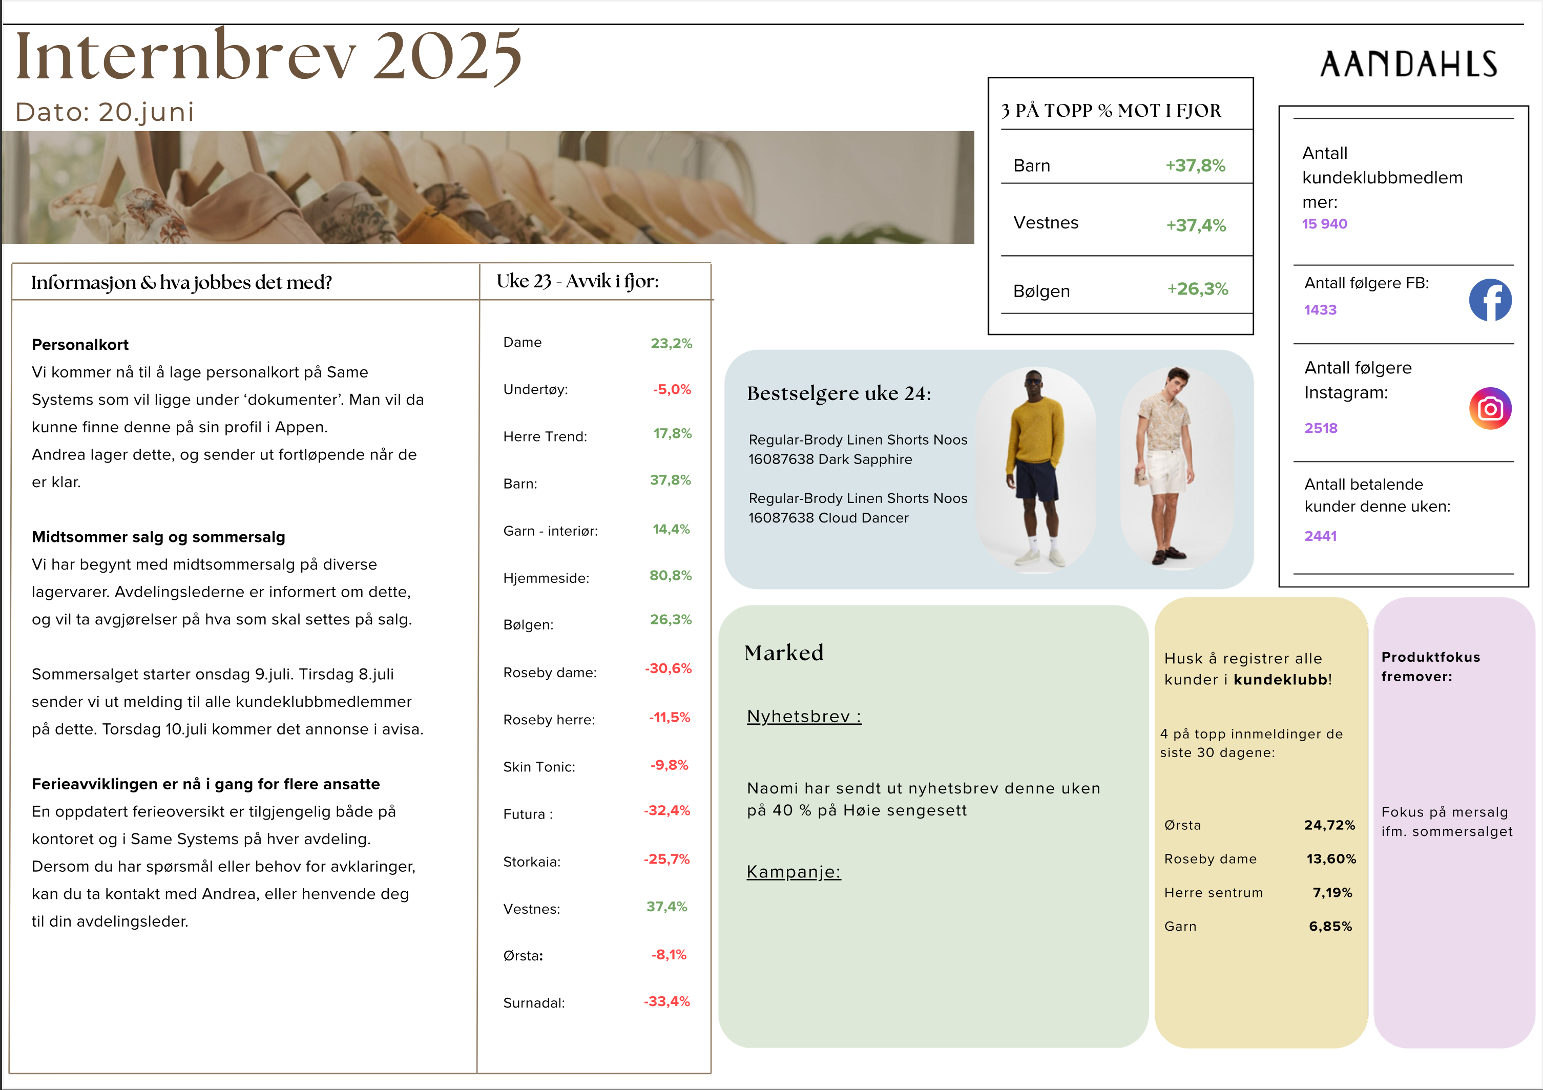Click the Surnadal -33,4% value
Image resolution: width=1543 pixels, height=1090 pixels.
(x=666, y=1001)
